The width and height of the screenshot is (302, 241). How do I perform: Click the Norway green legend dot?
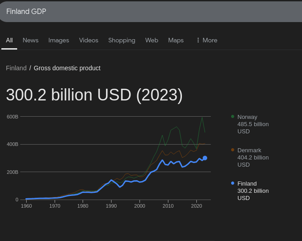[x=232, y=117]
